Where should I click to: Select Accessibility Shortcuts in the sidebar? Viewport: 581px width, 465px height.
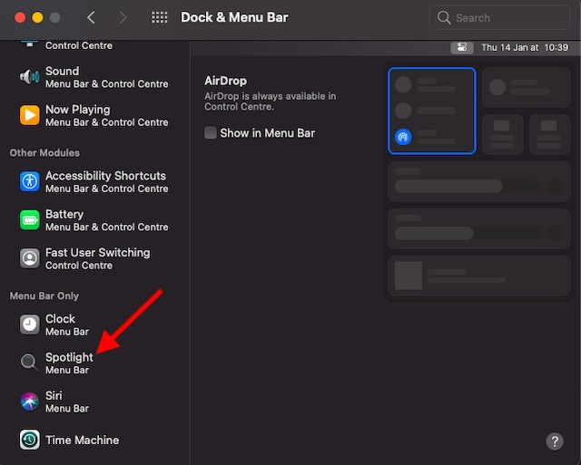[94, 181]
